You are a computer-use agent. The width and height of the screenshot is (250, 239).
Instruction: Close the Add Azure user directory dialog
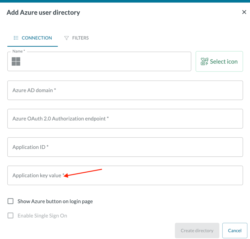(x=244, y=12)
